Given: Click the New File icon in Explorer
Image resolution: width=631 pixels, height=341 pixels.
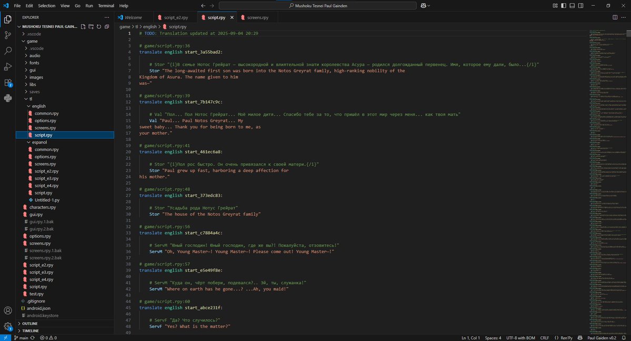Looking at the screenshot, I should click(x=83, y=26).
